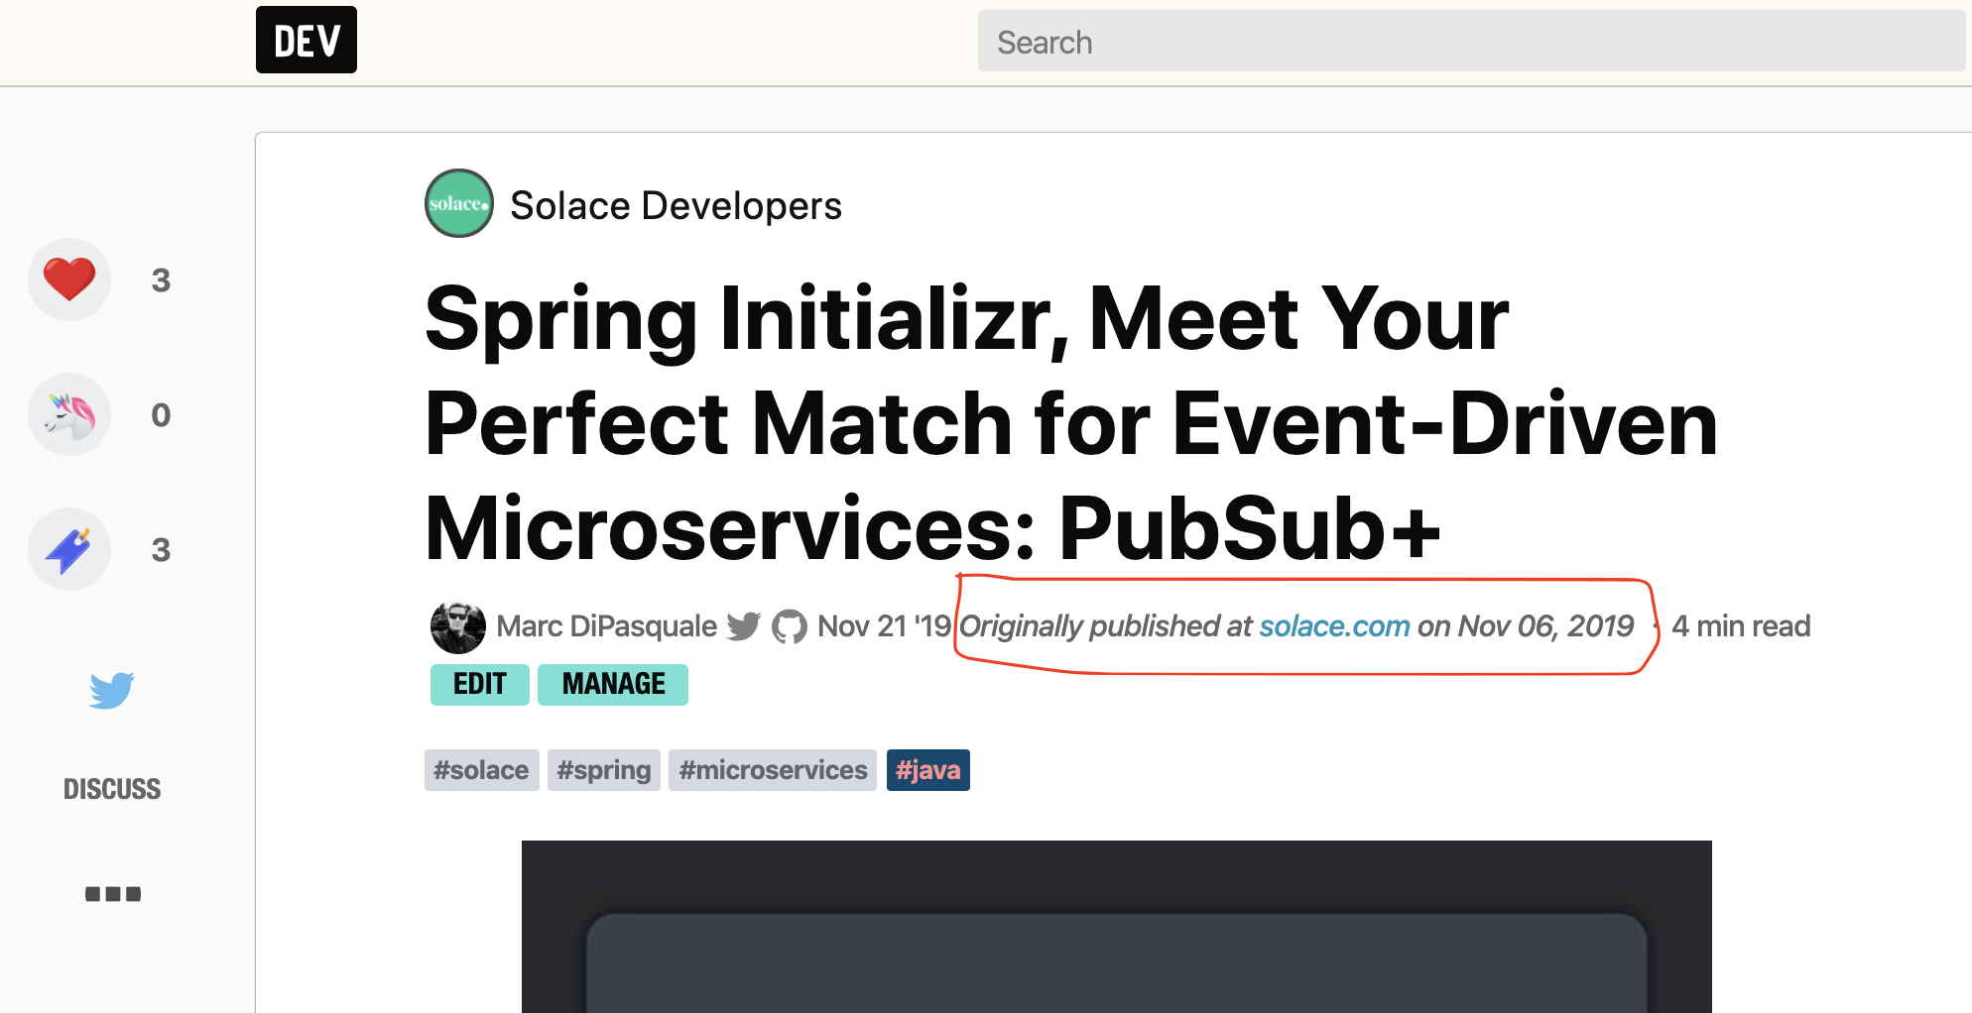Open the solace.com link
The width and height of the screenshot is (1972, 1013).
1334,625
